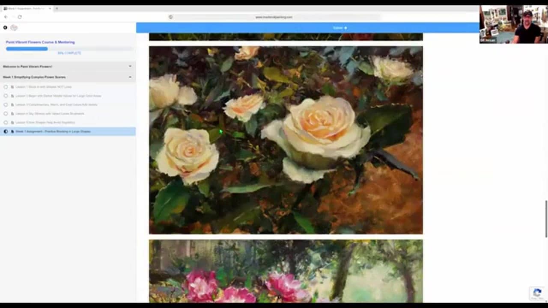Screen dimensions: 548x308
Task: Select Week 1 Assignment Practice Blocking in Large Shapes
Action: (53, 131)
